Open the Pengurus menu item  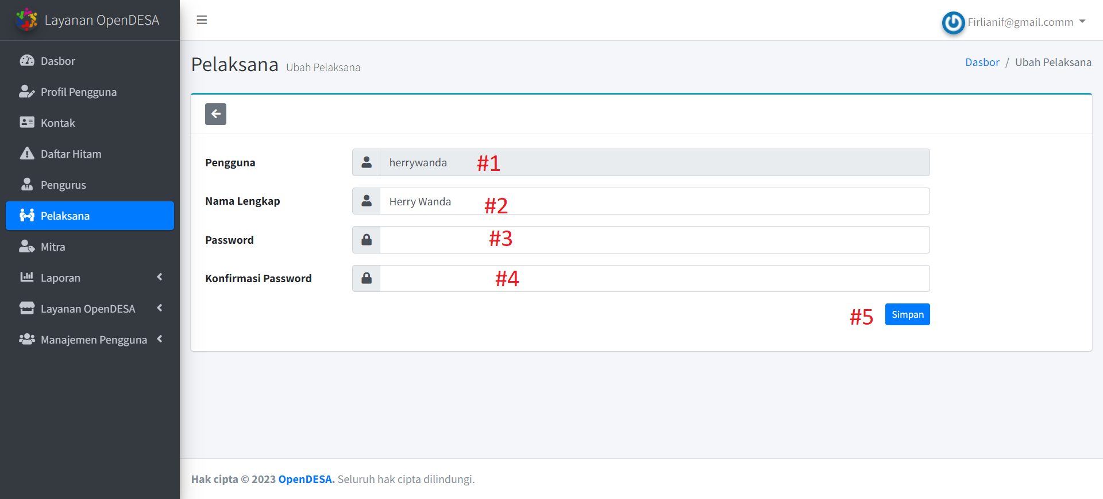click(x=90, y=185)
